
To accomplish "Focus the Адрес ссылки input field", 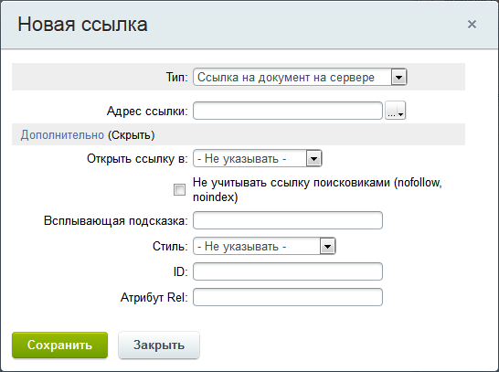I will click(288, 111).
